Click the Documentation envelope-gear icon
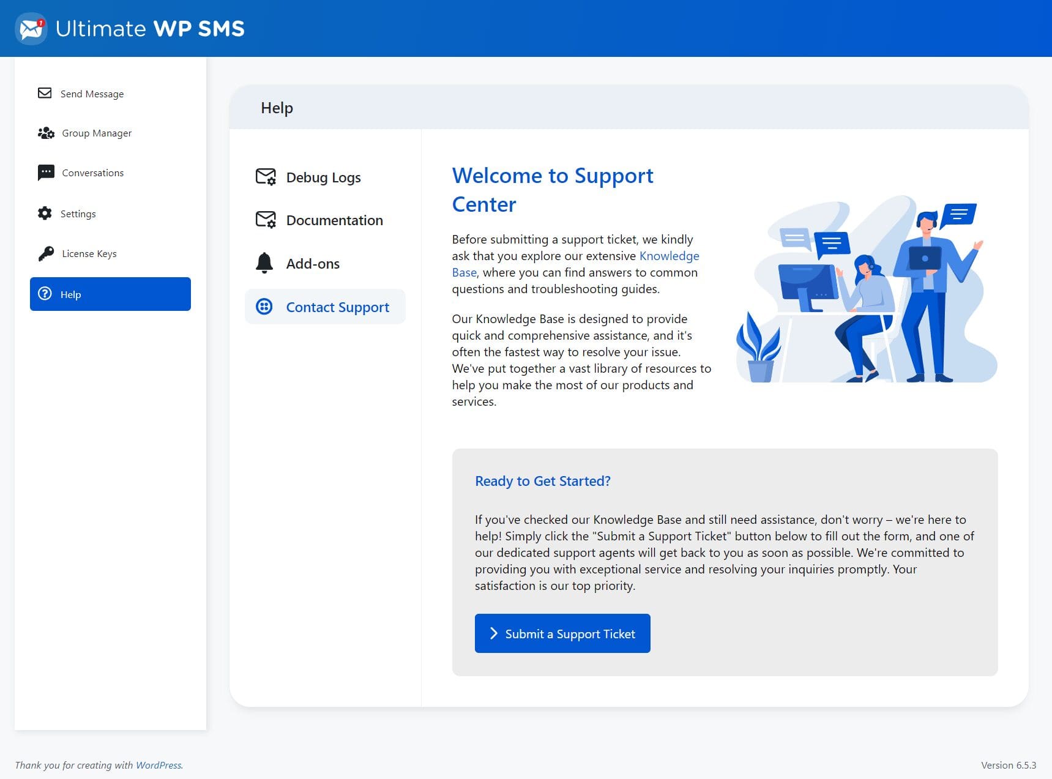 [x=266, y=220]
